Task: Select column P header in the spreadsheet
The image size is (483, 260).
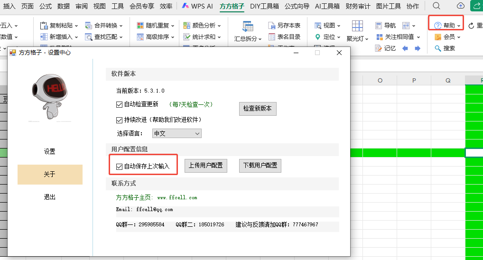Action: point(414,81)
